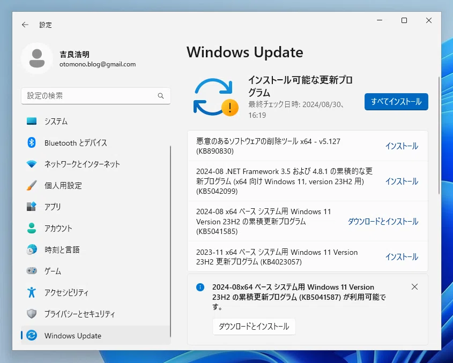453x363 pixels.
Task: Click the 個人用設定 paintbrush icon
Action: point(32,185)
